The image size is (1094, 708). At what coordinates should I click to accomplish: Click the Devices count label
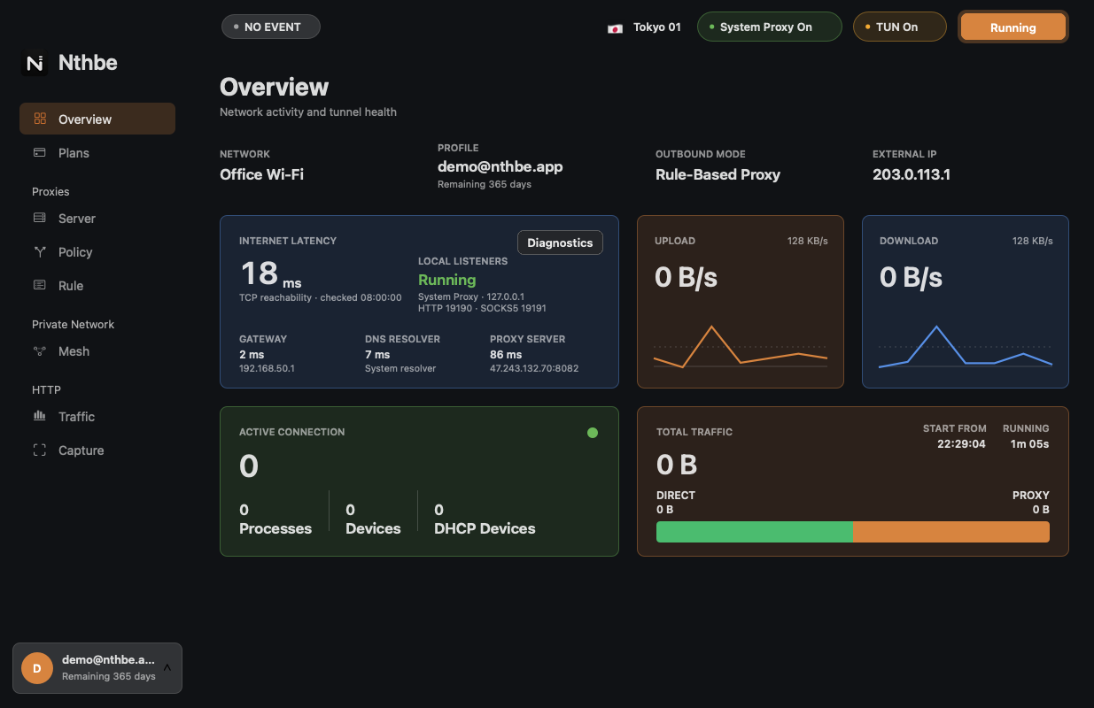click(x=373, y=528)
